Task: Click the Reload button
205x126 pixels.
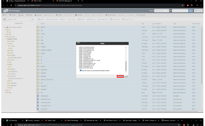Action: tap(81, 19)
